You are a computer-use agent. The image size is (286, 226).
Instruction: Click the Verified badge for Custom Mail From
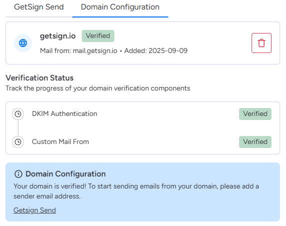(255, 142)
